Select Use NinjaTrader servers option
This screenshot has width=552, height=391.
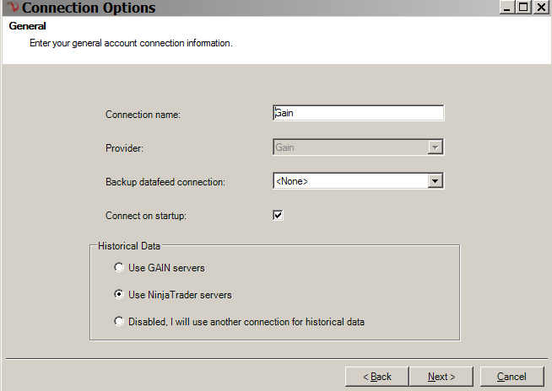pyautogui.click(x=119, y=295)
